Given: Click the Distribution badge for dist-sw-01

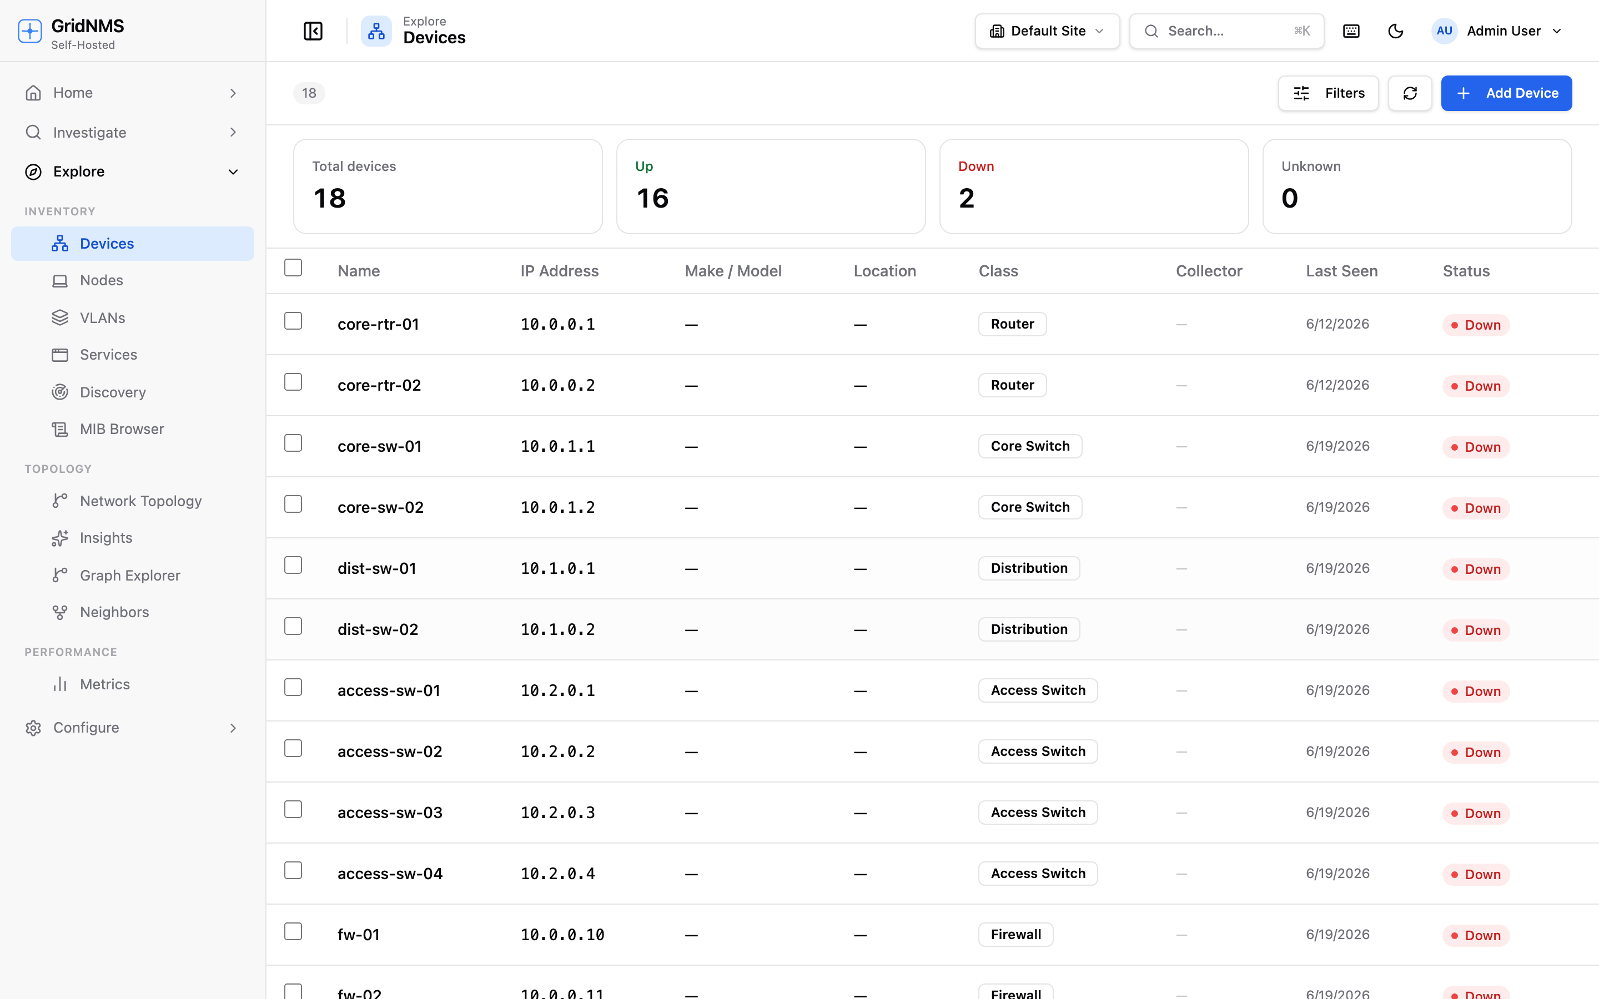Looking at the screenshot, I should click(x=1029, y=568).
